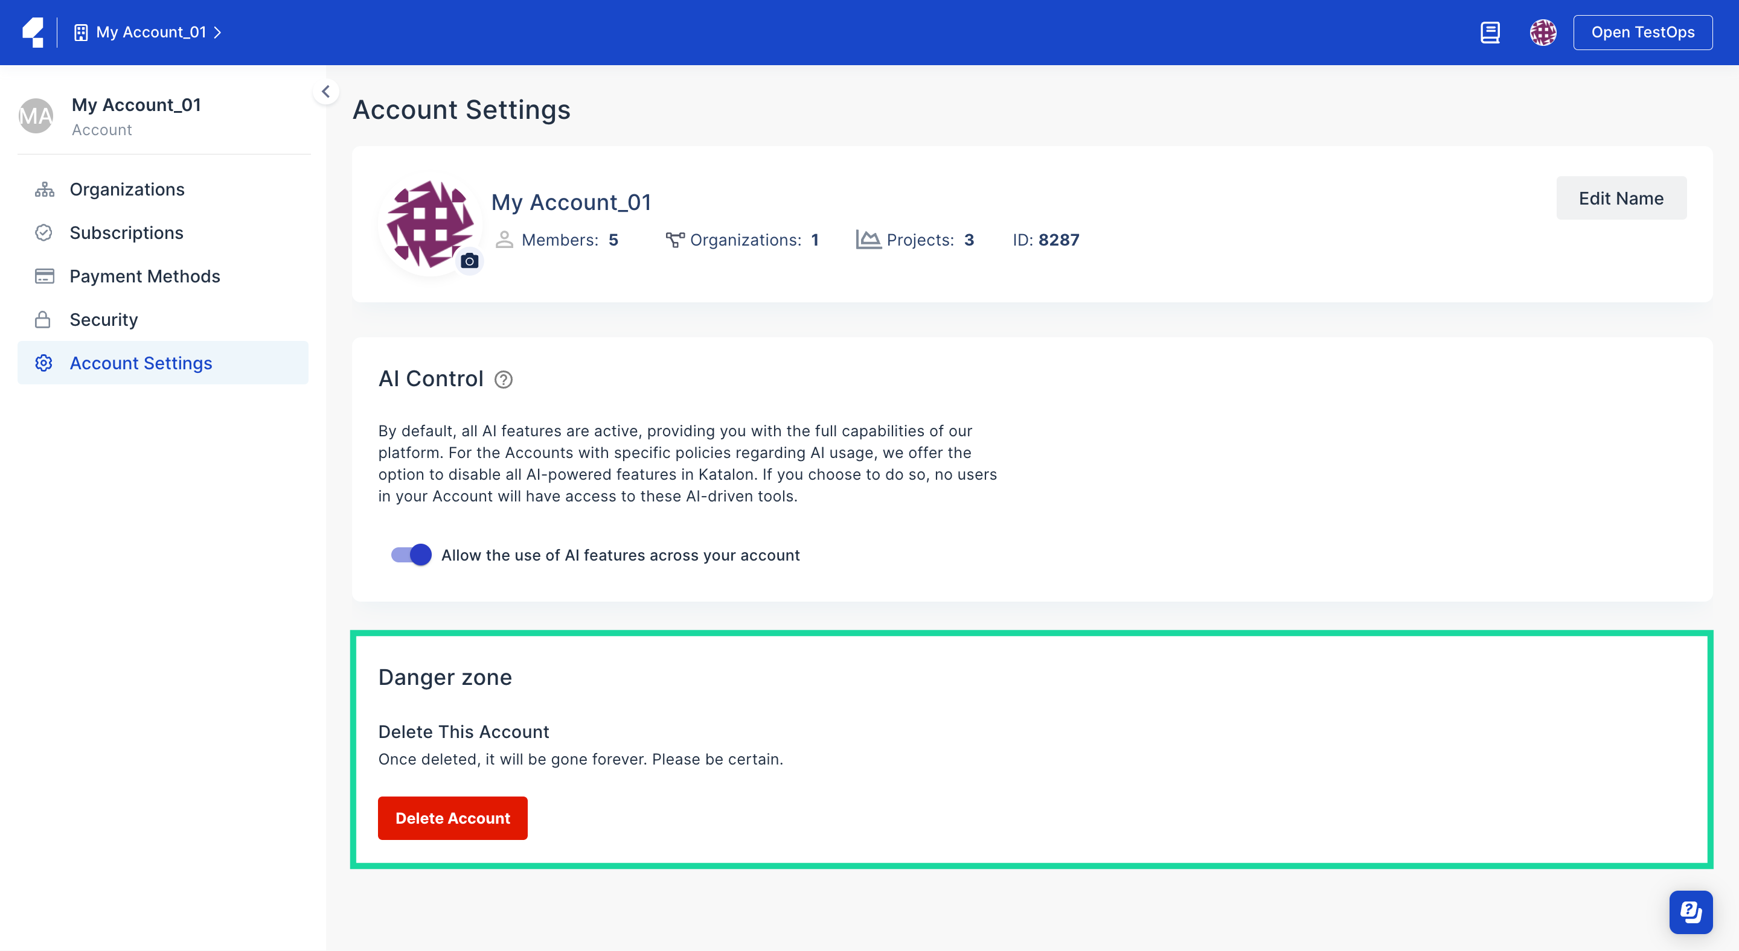Select the Organizations icon in the sidebar

coord(44,189)
